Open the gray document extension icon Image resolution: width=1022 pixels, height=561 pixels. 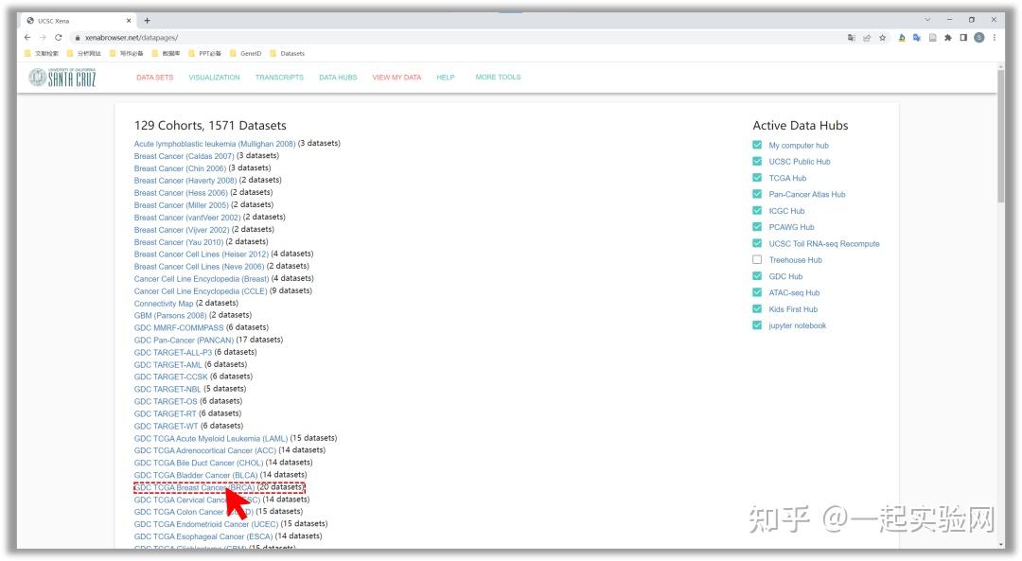933,38
